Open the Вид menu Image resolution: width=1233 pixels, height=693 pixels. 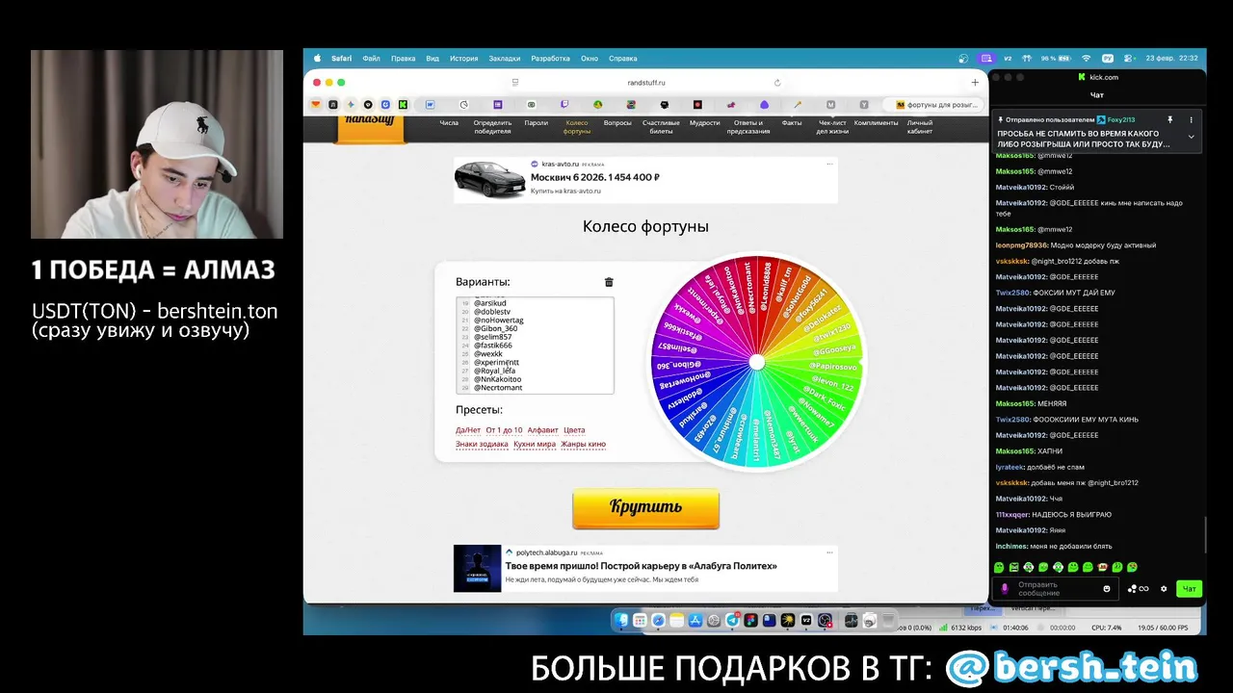pos(433,59)
